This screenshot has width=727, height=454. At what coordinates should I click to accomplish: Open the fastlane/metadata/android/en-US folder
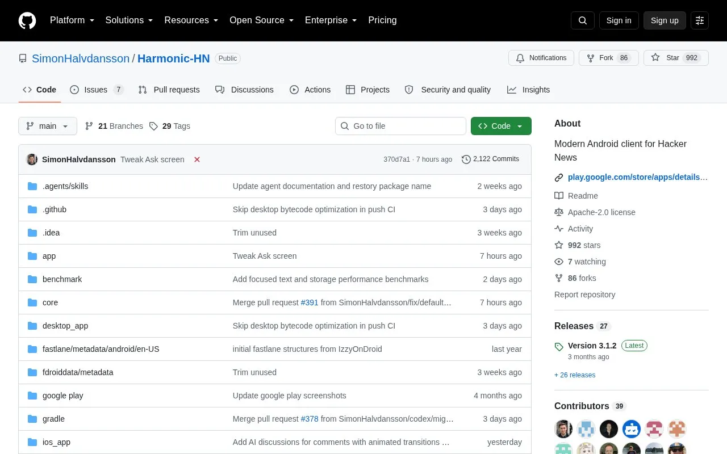coord(101,349)
